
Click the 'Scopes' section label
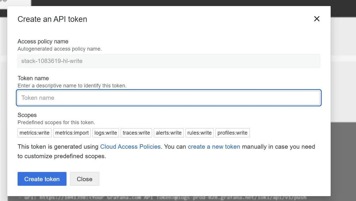coord(27,115)
